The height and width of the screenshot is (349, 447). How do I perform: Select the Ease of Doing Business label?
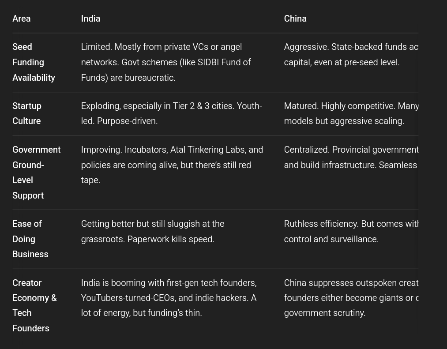click(30, 239)
